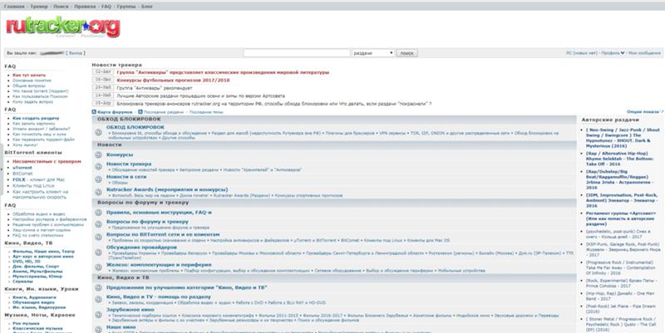Viewport: 665px width, 333px height.
Task: Open Фильмы, Наше кино, Театр link
Action: 43,252
